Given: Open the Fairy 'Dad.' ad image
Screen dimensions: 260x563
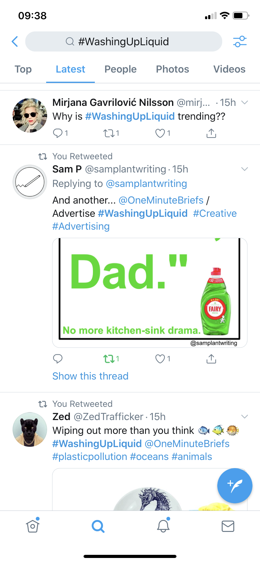Looking at the screenshot, I should tap(149, 292).
